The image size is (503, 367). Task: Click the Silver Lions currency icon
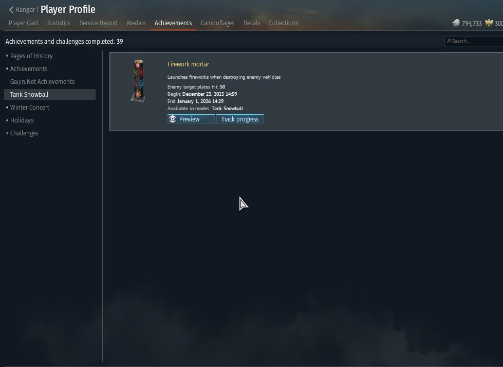click(x=456, y=23)
